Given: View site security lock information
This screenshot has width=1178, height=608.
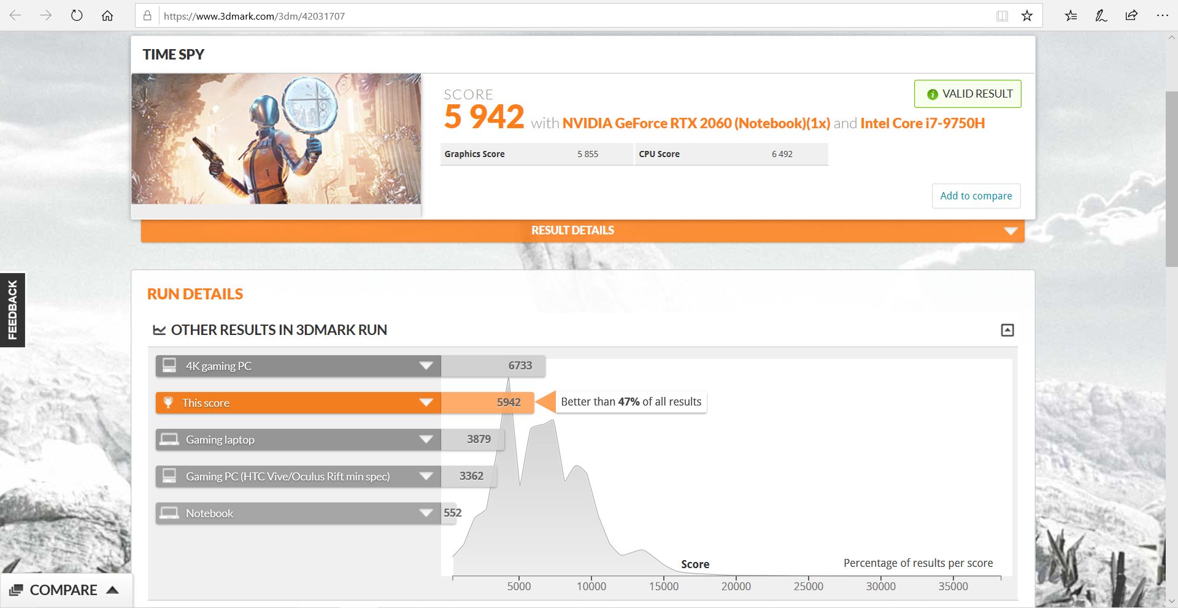Looking at the screenshot, I should (x=147, y=16).
